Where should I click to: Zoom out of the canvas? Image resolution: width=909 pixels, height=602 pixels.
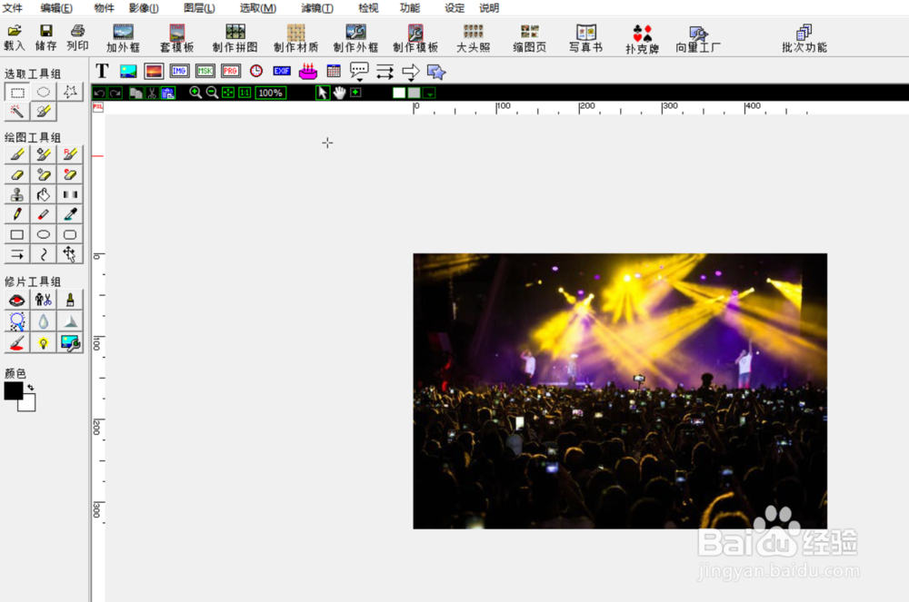[x=212, y=93]
